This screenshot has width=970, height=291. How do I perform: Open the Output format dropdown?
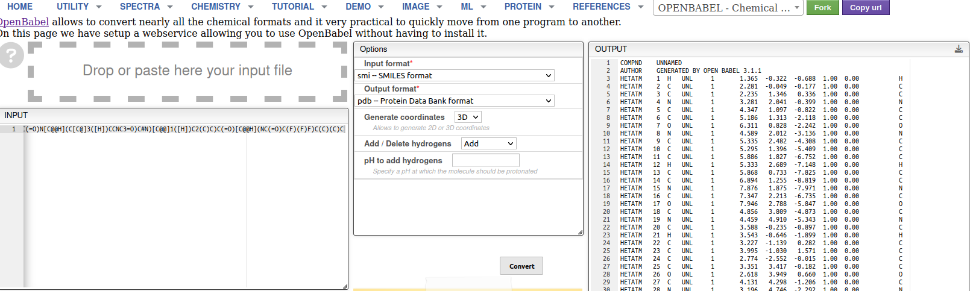pos(455,101)
